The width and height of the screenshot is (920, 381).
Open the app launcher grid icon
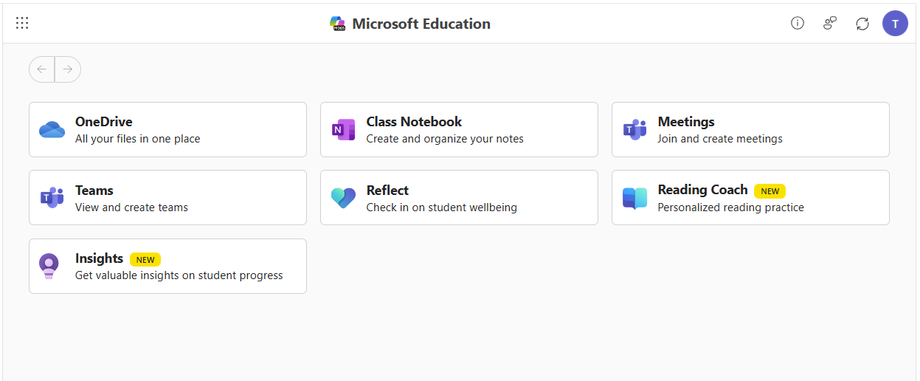(22, 24)
